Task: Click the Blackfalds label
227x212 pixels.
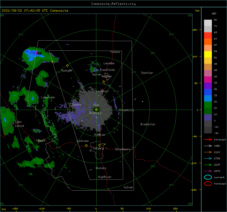Action: 107,70
